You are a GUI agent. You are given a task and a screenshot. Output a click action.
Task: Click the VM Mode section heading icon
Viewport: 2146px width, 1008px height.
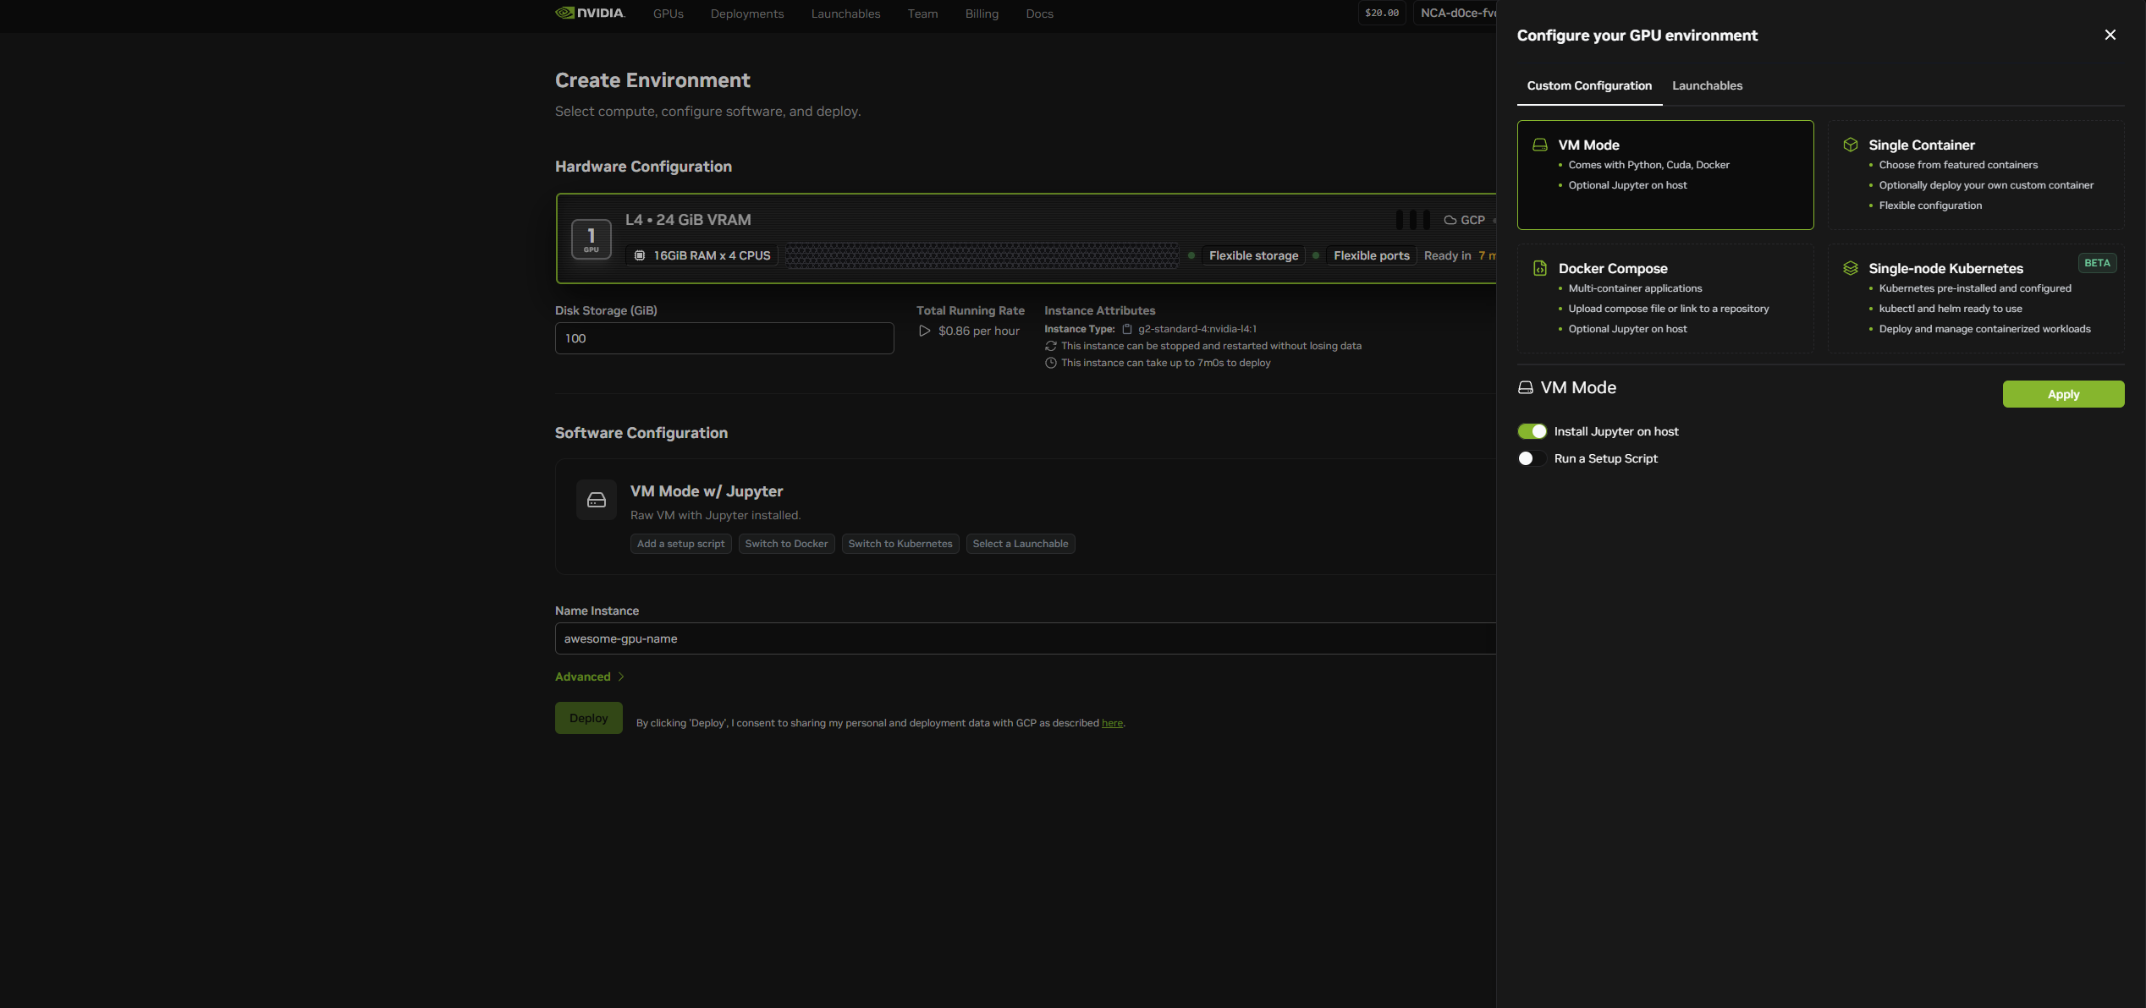pos(1525,387)
